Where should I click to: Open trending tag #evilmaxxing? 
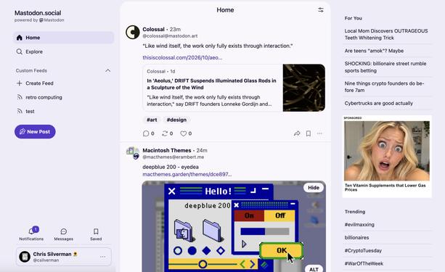359,225
